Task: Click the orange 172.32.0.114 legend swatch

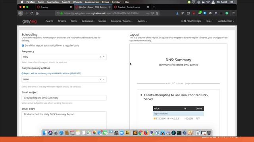Action: pos(154,118)
